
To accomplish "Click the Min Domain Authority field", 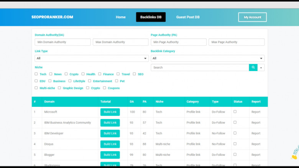I will point(63,42).
